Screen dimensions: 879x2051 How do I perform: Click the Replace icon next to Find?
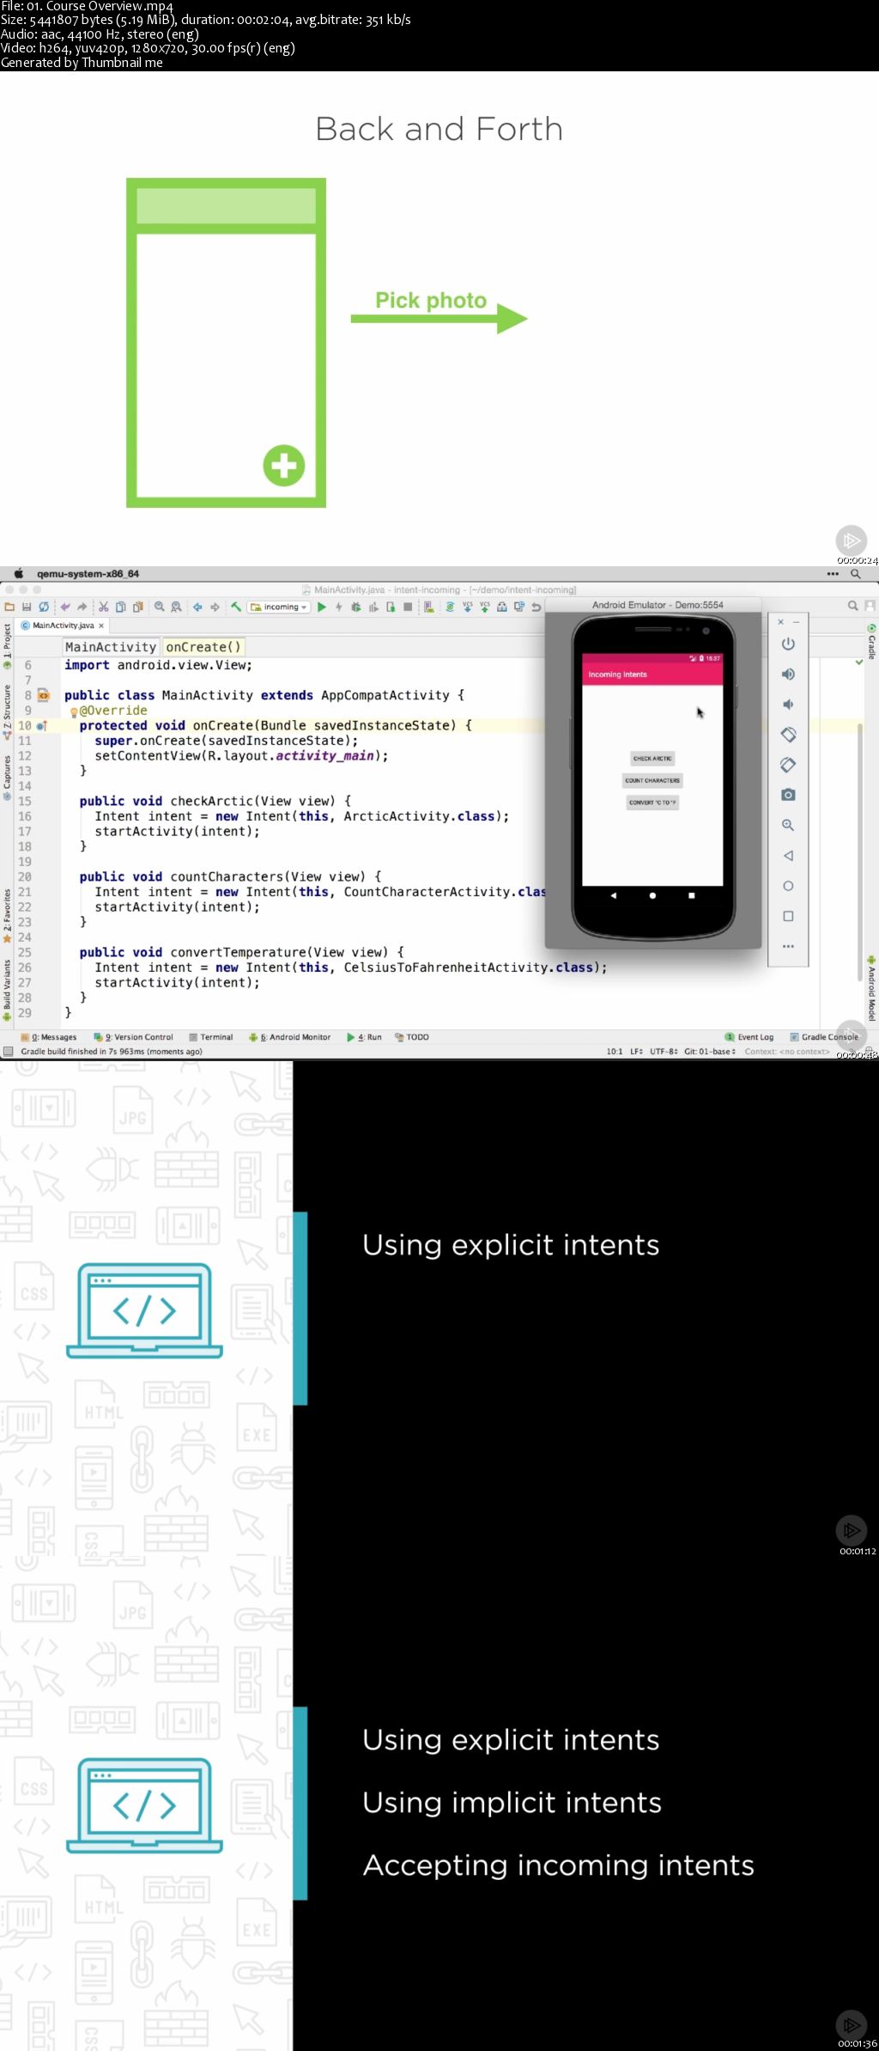pyautogui.click(x=177, y=607)
